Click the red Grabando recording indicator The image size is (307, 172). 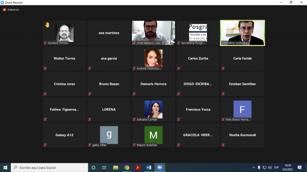coord(4,10)
